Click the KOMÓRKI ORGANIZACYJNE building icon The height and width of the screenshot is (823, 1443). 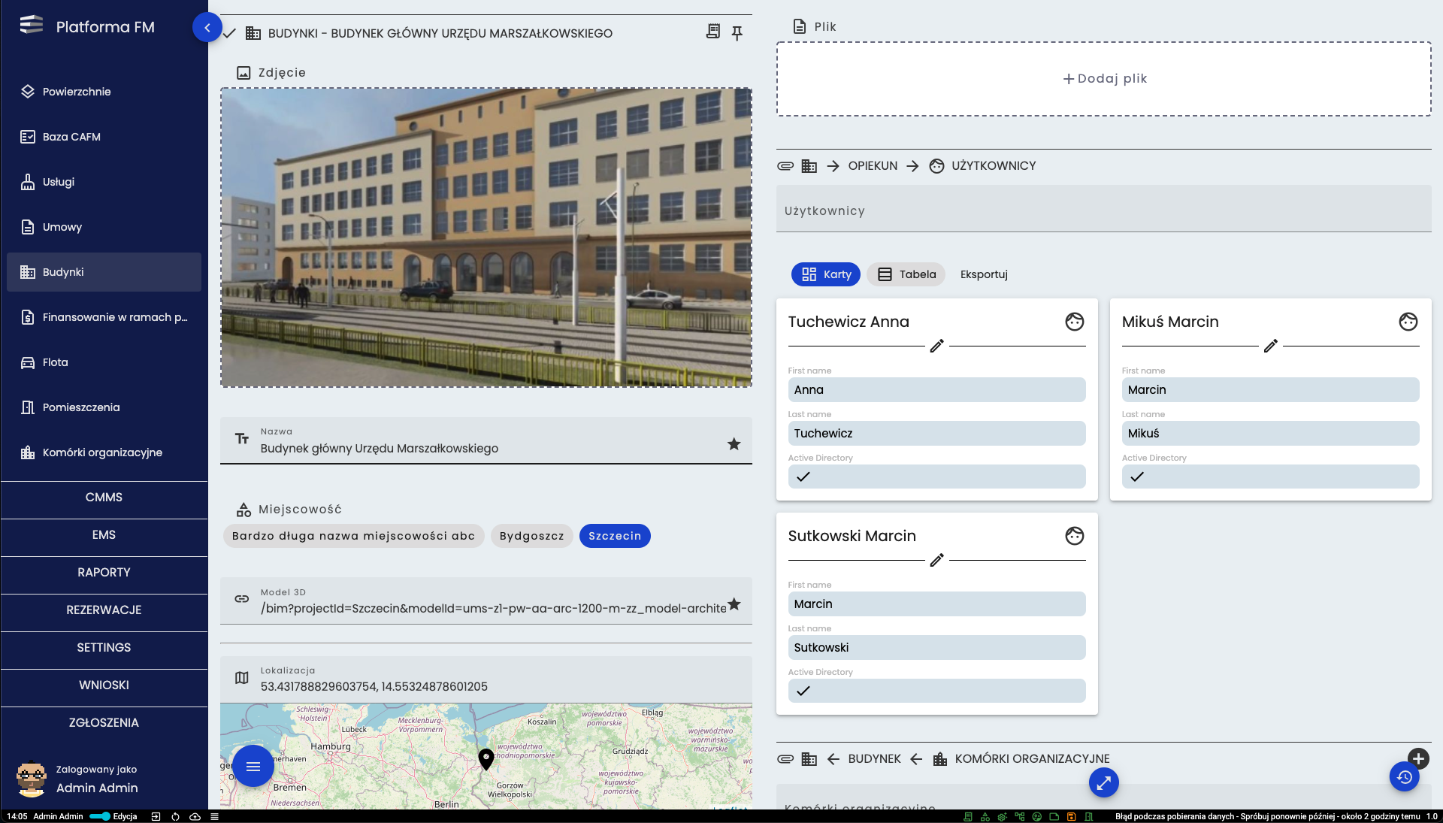[940, 759]
